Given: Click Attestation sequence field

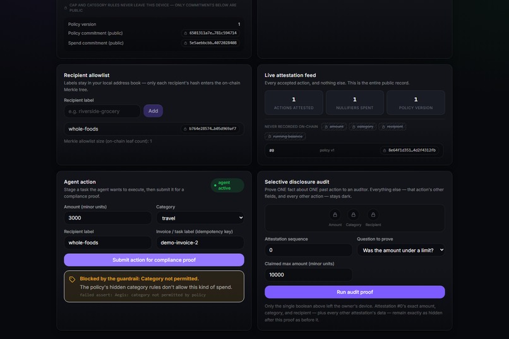Looking at the screenshot, I should (x=308, y=250).
